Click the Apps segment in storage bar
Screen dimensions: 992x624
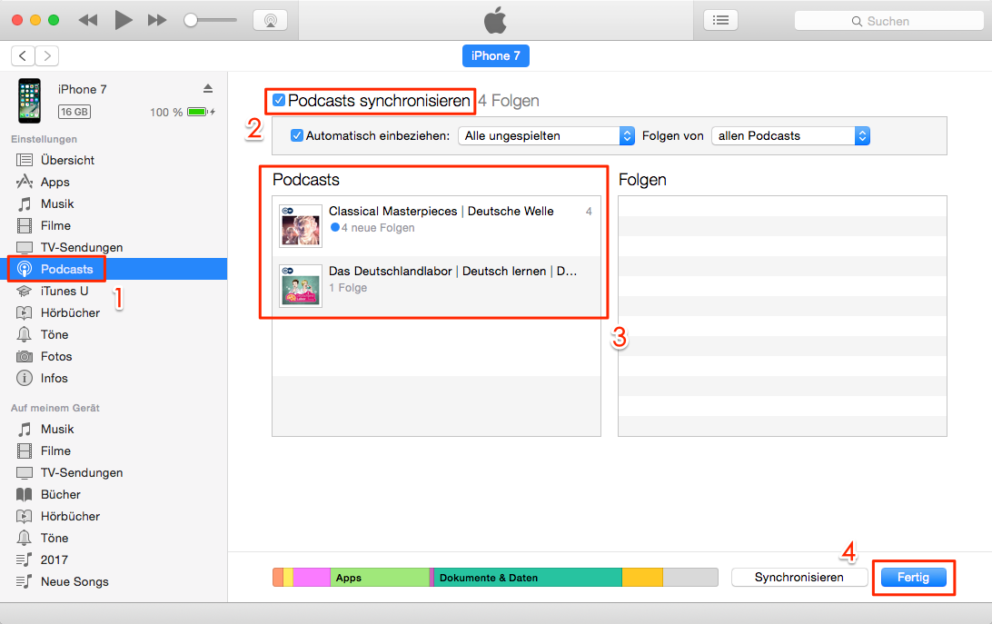click(381, 577)
